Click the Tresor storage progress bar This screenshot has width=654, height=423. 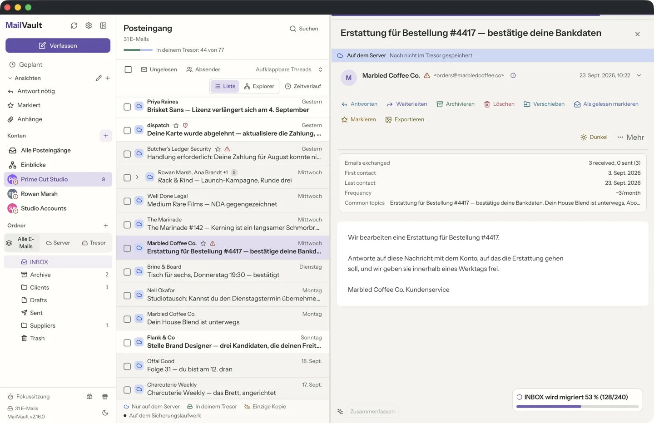pos(138,50)
